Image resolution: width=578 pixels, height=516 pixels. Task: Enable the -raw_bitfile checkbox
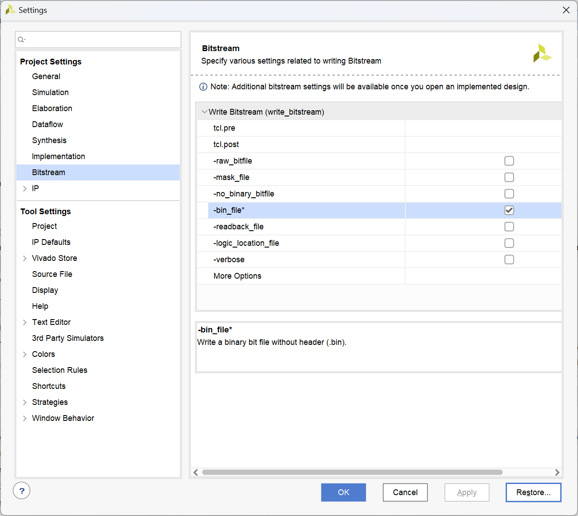click(x=509, y=161)
